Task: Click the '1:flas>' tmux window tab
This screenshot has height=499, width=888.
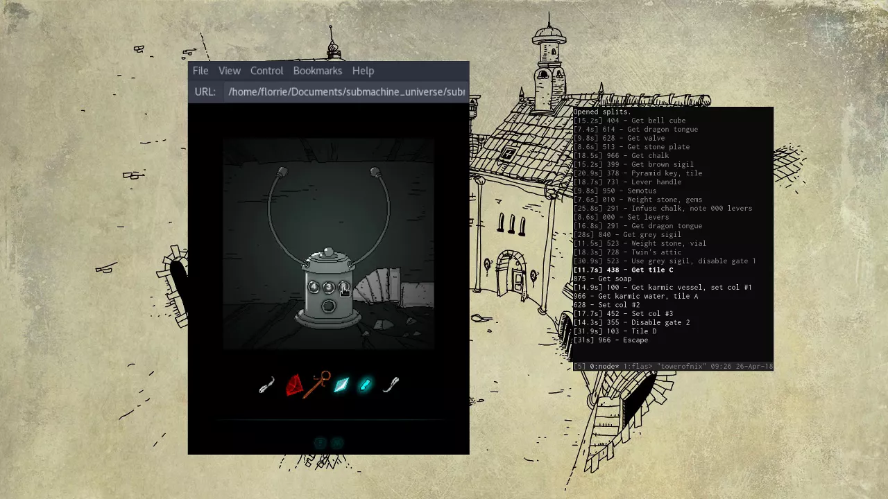Action: 637,366
